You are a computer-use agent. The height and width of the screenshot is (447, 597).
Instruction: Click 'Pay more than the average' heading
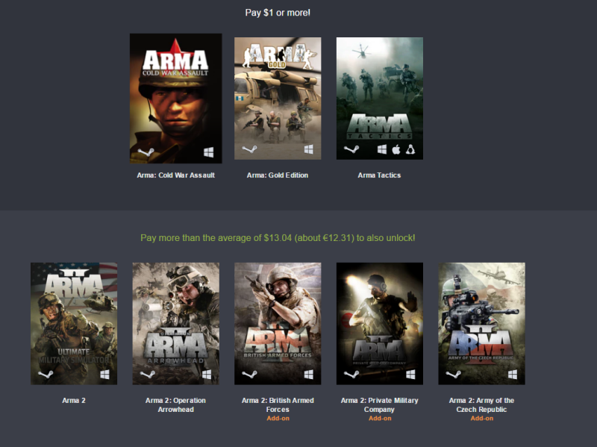pos(278,238)
